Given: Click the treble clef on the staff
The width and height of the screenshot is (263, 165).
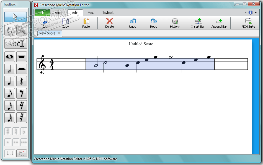Looking at the screenshot, I should click(42, 65).
